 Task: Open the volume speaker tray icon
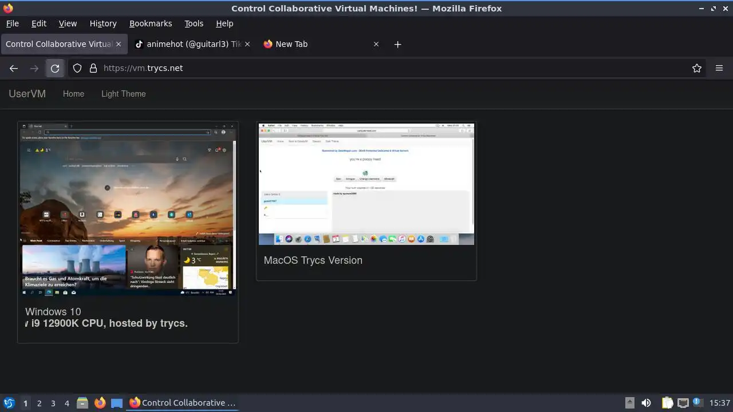pos(646,403)
